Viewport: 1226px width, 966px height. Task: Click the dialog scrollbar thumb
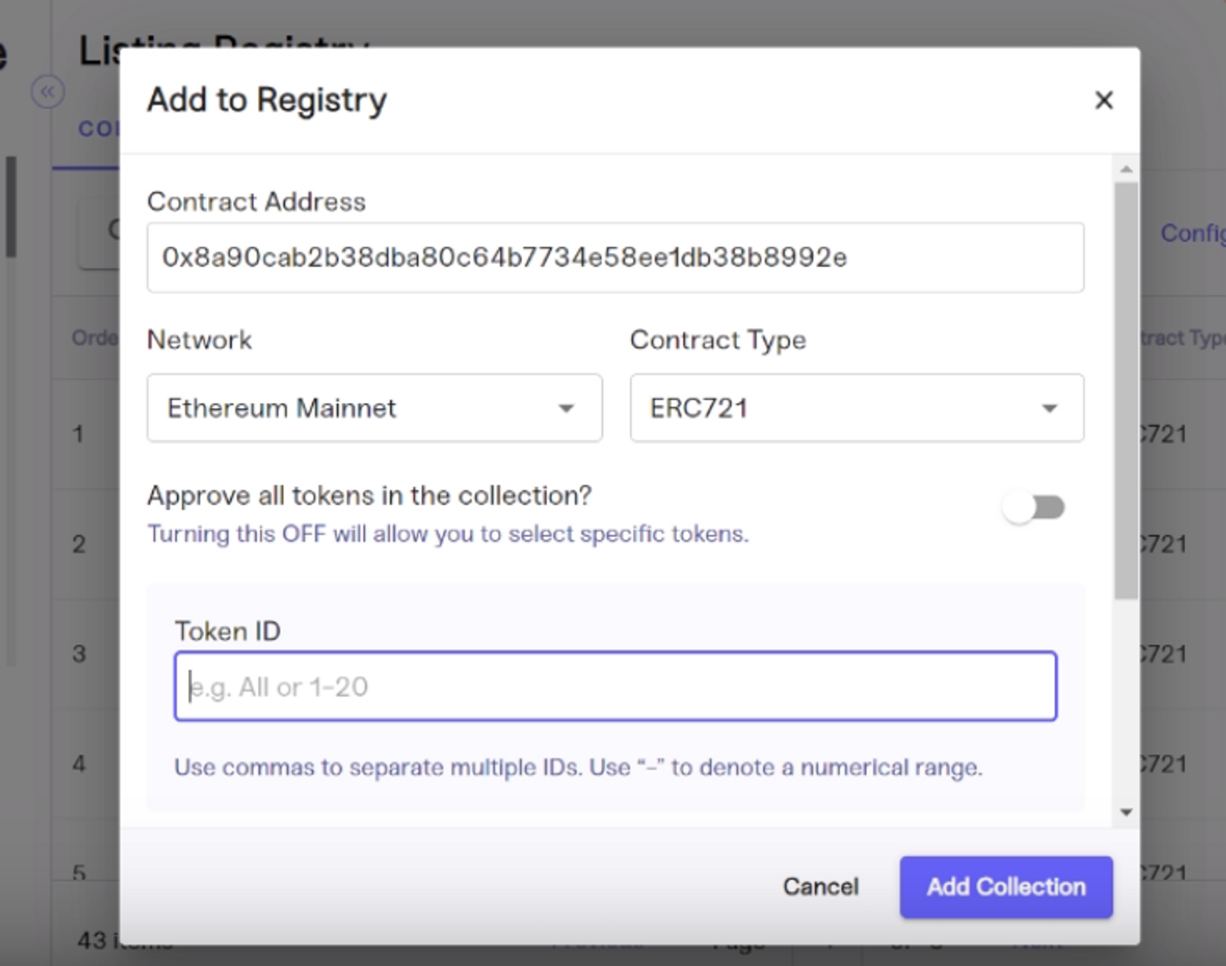click(x=1125, y=389)
